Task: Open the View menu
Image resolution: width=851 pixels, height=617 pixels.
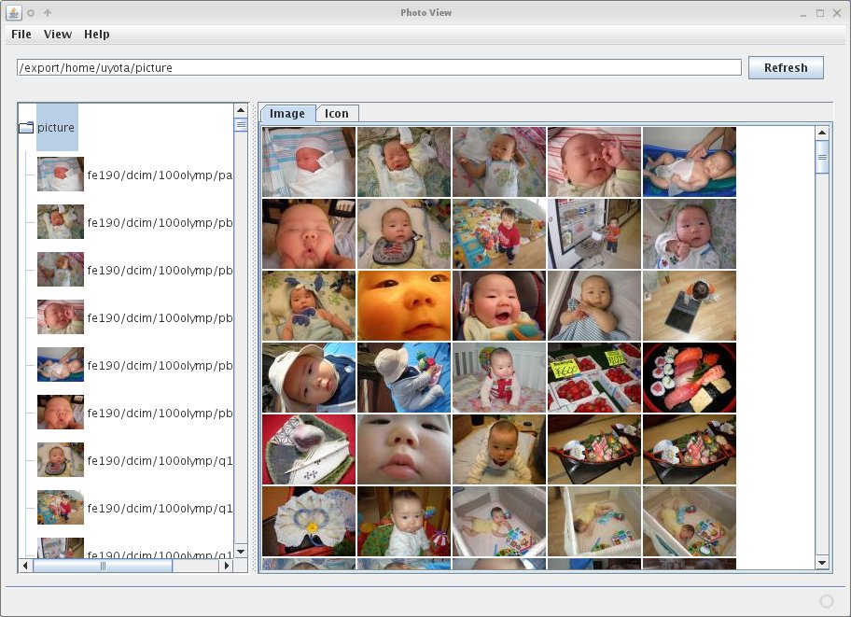Action: (x=58, y=35)
